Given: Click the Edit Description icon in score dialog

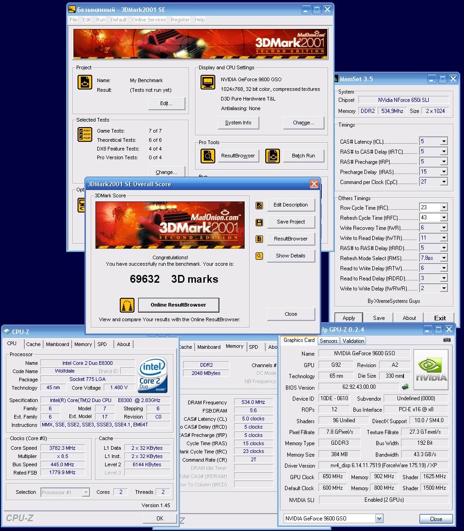Looking at the screenshot, I should point(259,206).
